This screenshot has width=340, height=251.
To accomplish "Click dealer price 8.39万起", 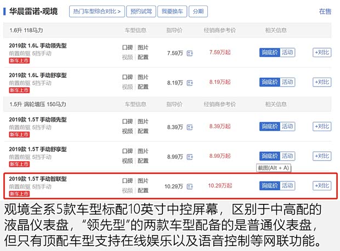I will (220, 127).
